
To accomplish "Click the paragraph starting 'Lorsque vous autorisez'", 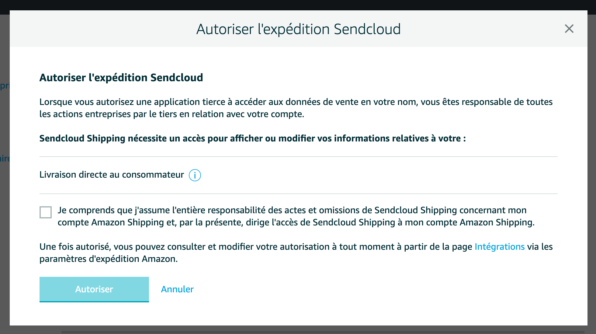I will click(x=296, y=108).
